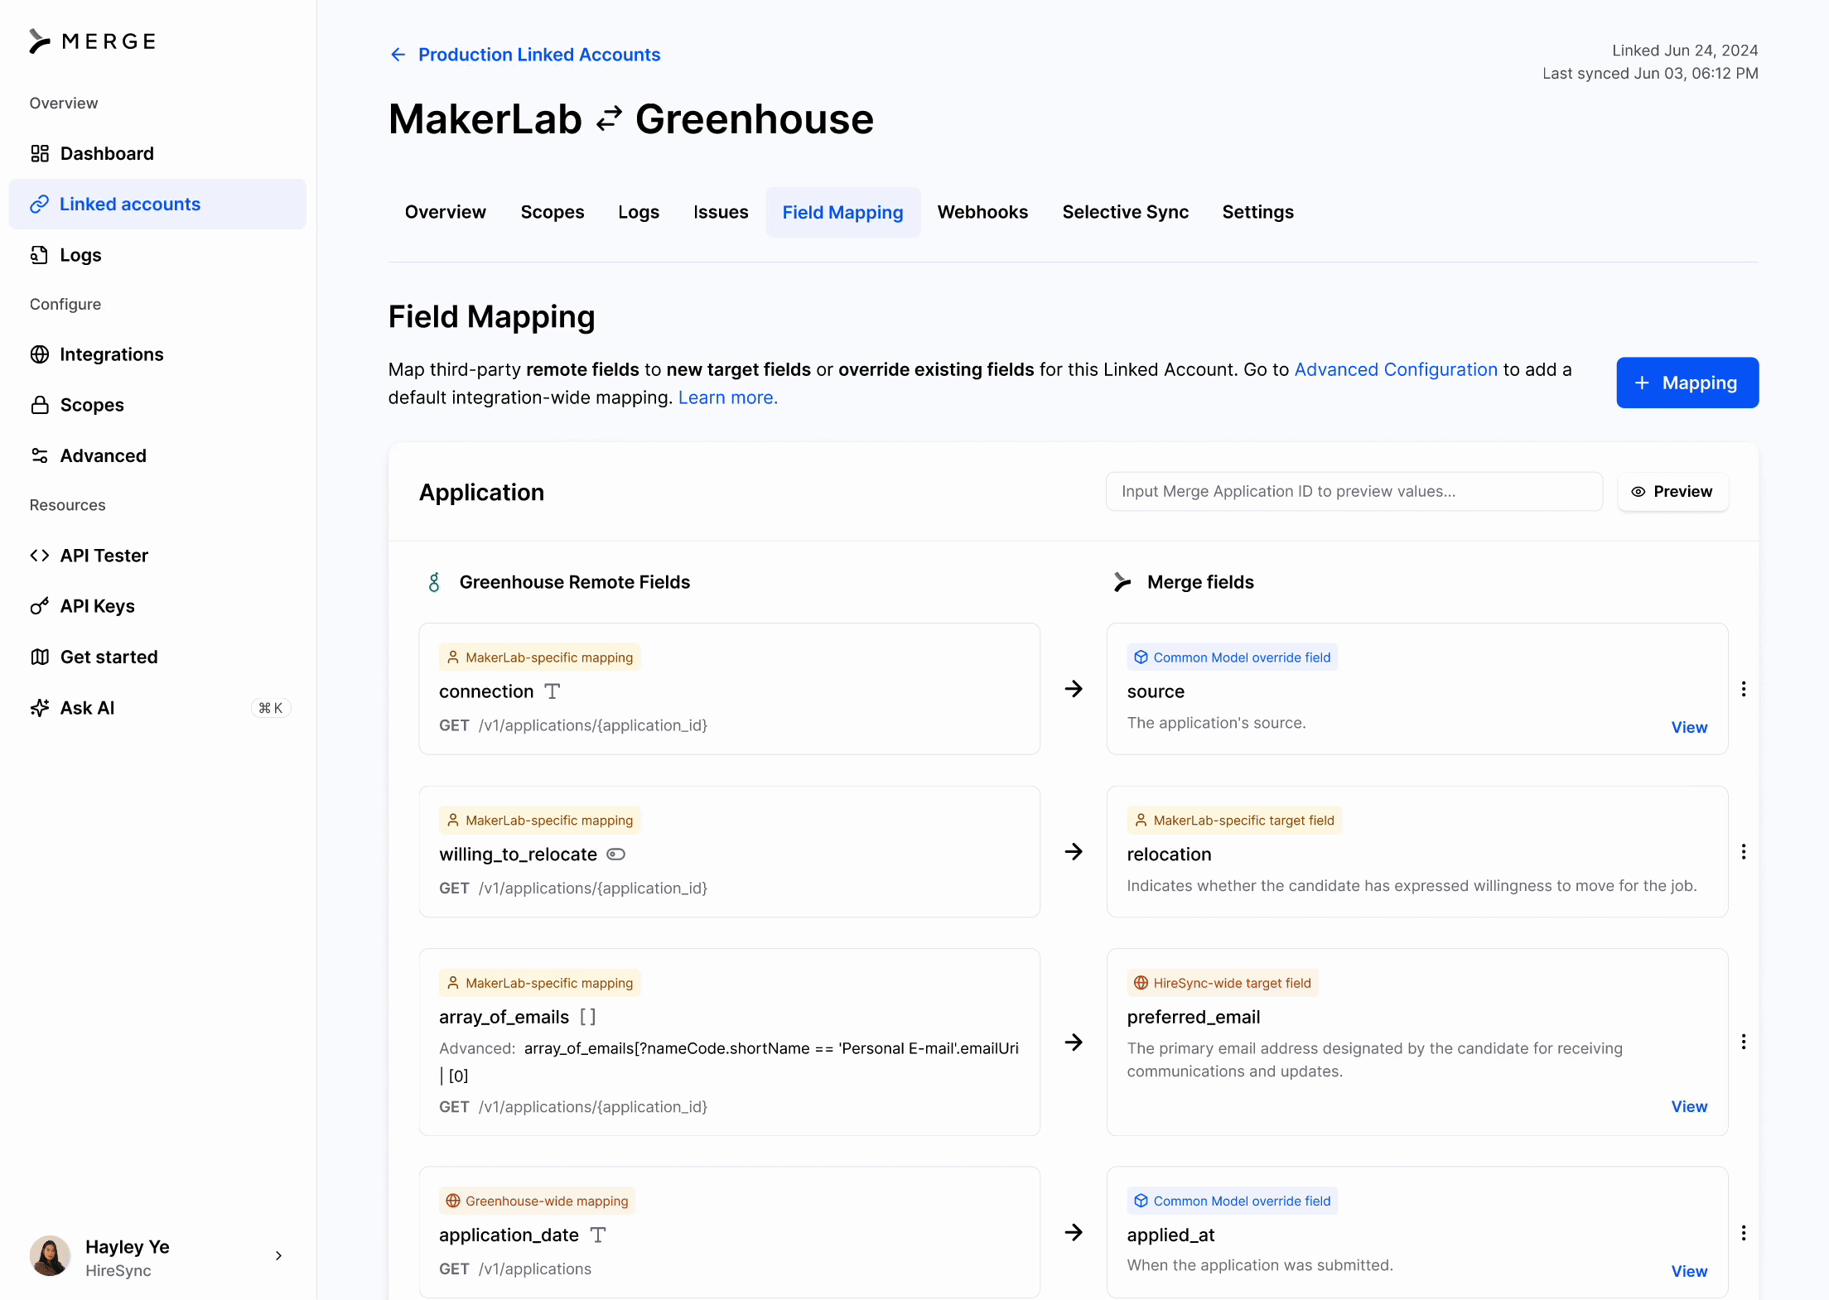Click the Greenhouse-wide mapping badge

tap(537, 1201)
